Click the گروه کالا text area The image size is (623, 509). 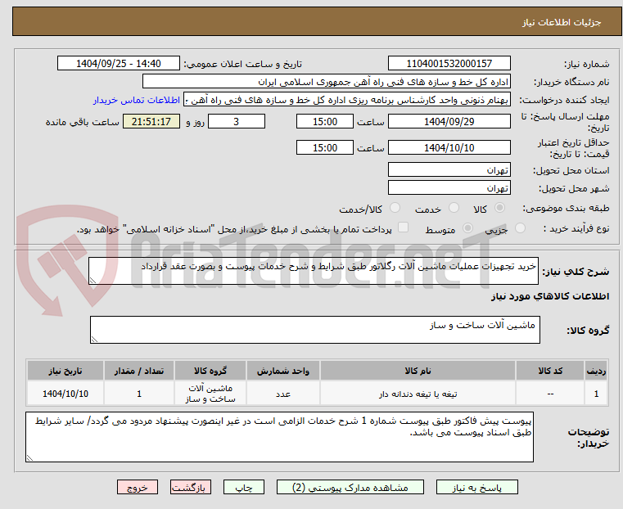tap(314, 330)
